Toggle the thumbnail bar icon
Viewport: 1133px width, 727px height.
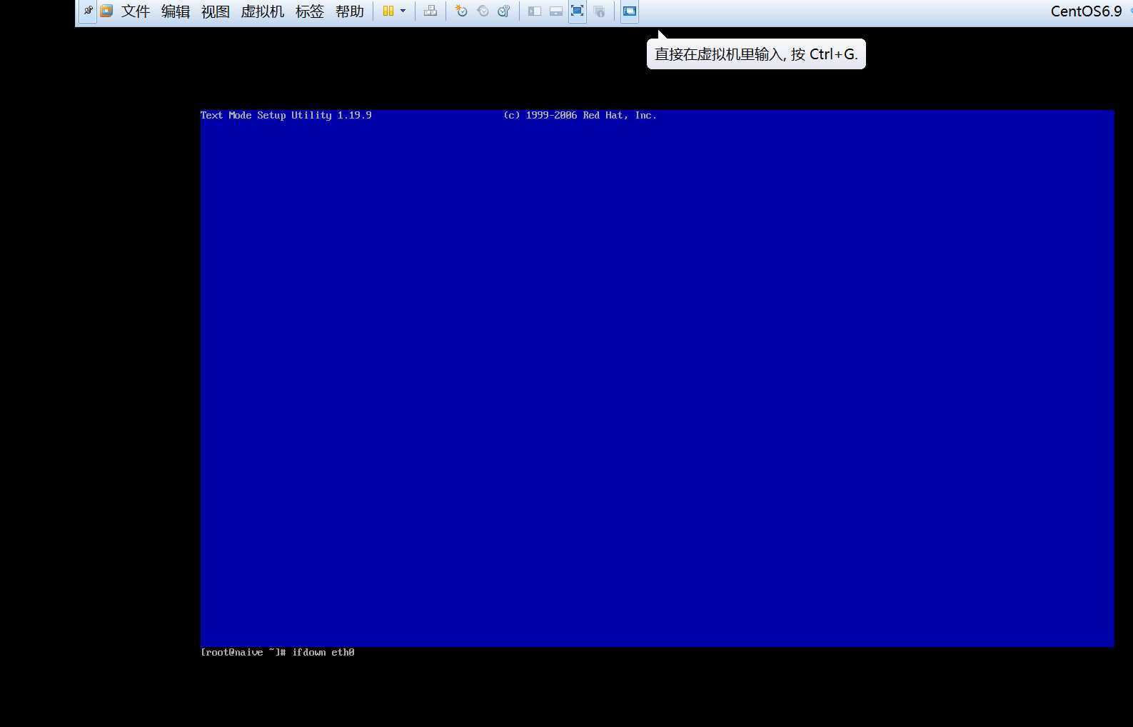tap(556, 11)
